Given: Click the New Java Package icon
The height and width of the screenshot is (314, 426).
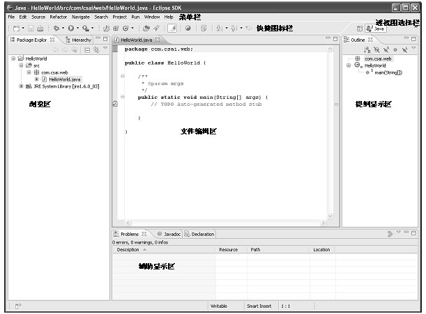Looking at the screenshot, I should coord(116,29).
